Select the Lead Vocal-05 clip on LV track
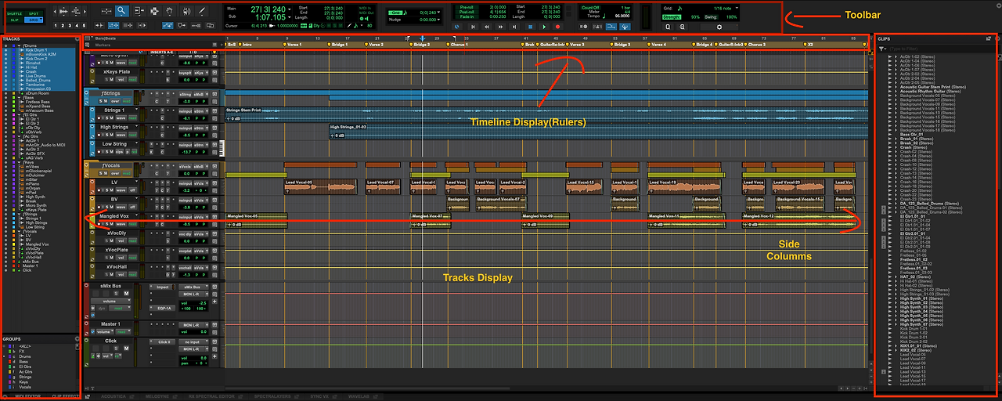 [x=321, y=187]
